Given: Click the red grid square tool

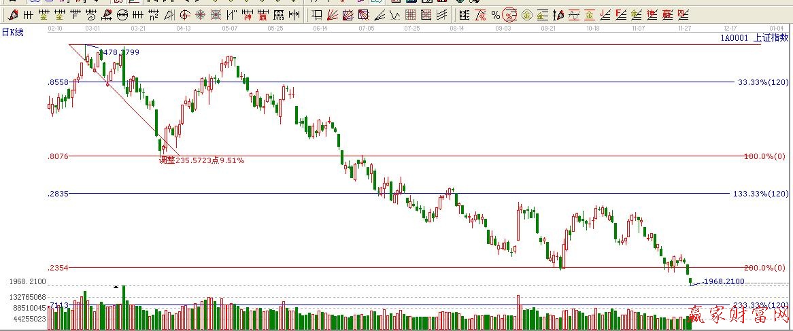Looking at the screenshot, I should tap(411, 14).
